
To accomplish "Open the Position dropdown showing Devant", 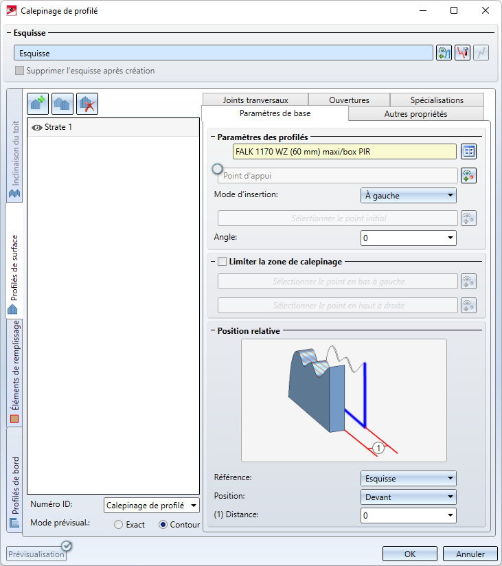I will [408, 497].
